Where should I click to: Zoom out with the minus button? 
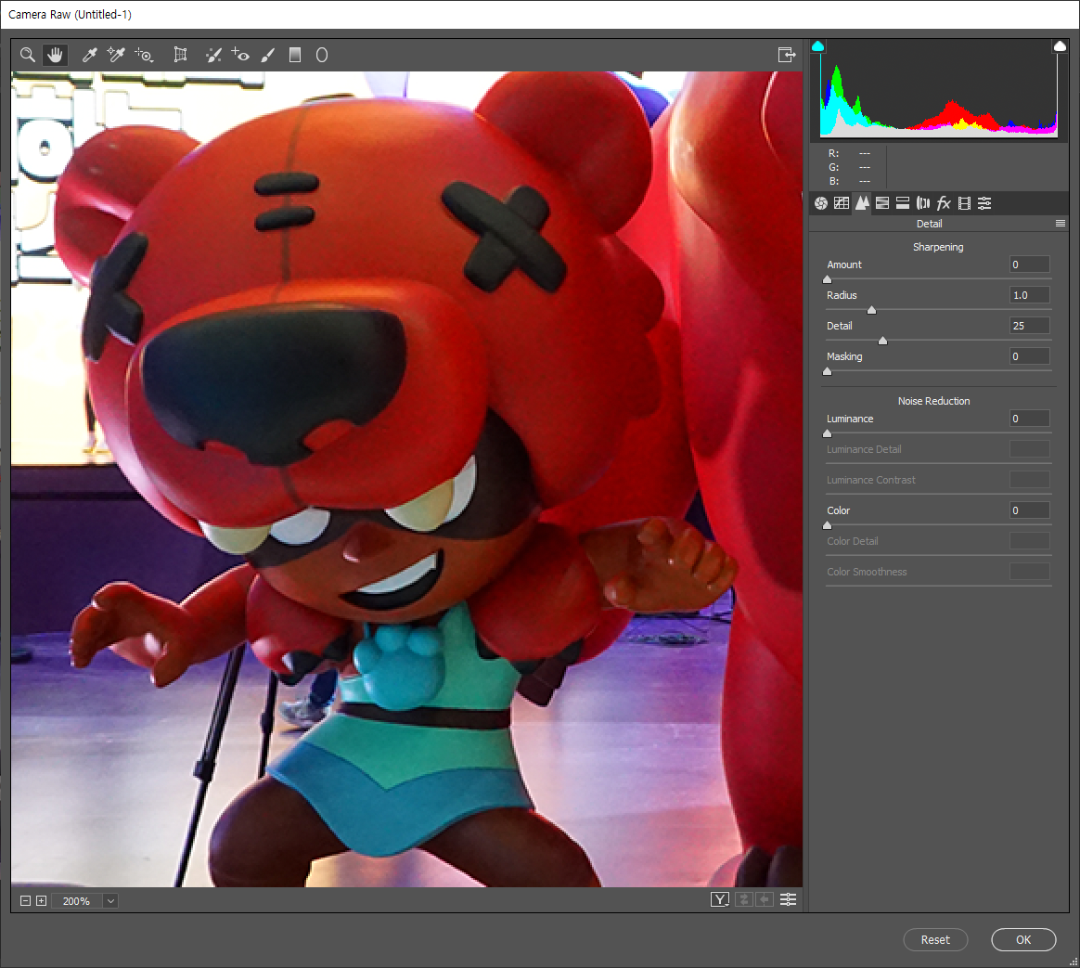coord(25,900)
